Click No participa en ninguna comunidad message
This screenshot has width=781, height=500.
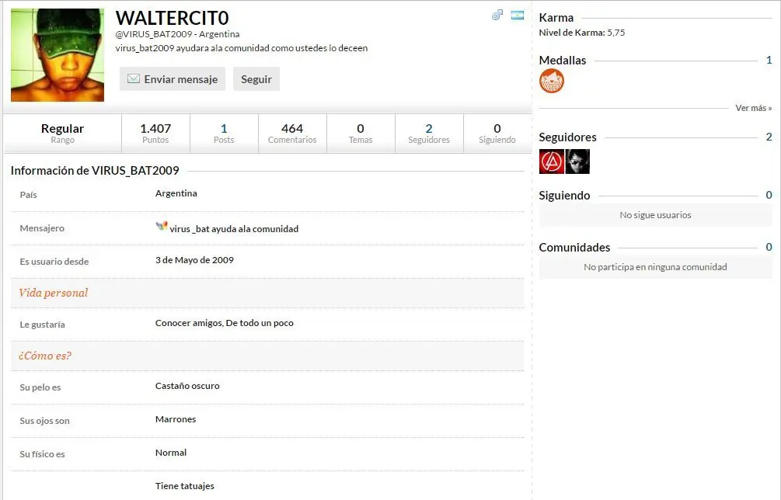655,267
